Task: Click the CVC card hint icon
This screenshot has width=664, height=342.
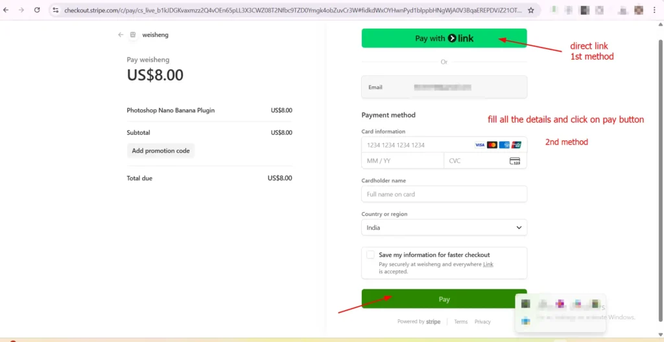Action: click(515, 161)
